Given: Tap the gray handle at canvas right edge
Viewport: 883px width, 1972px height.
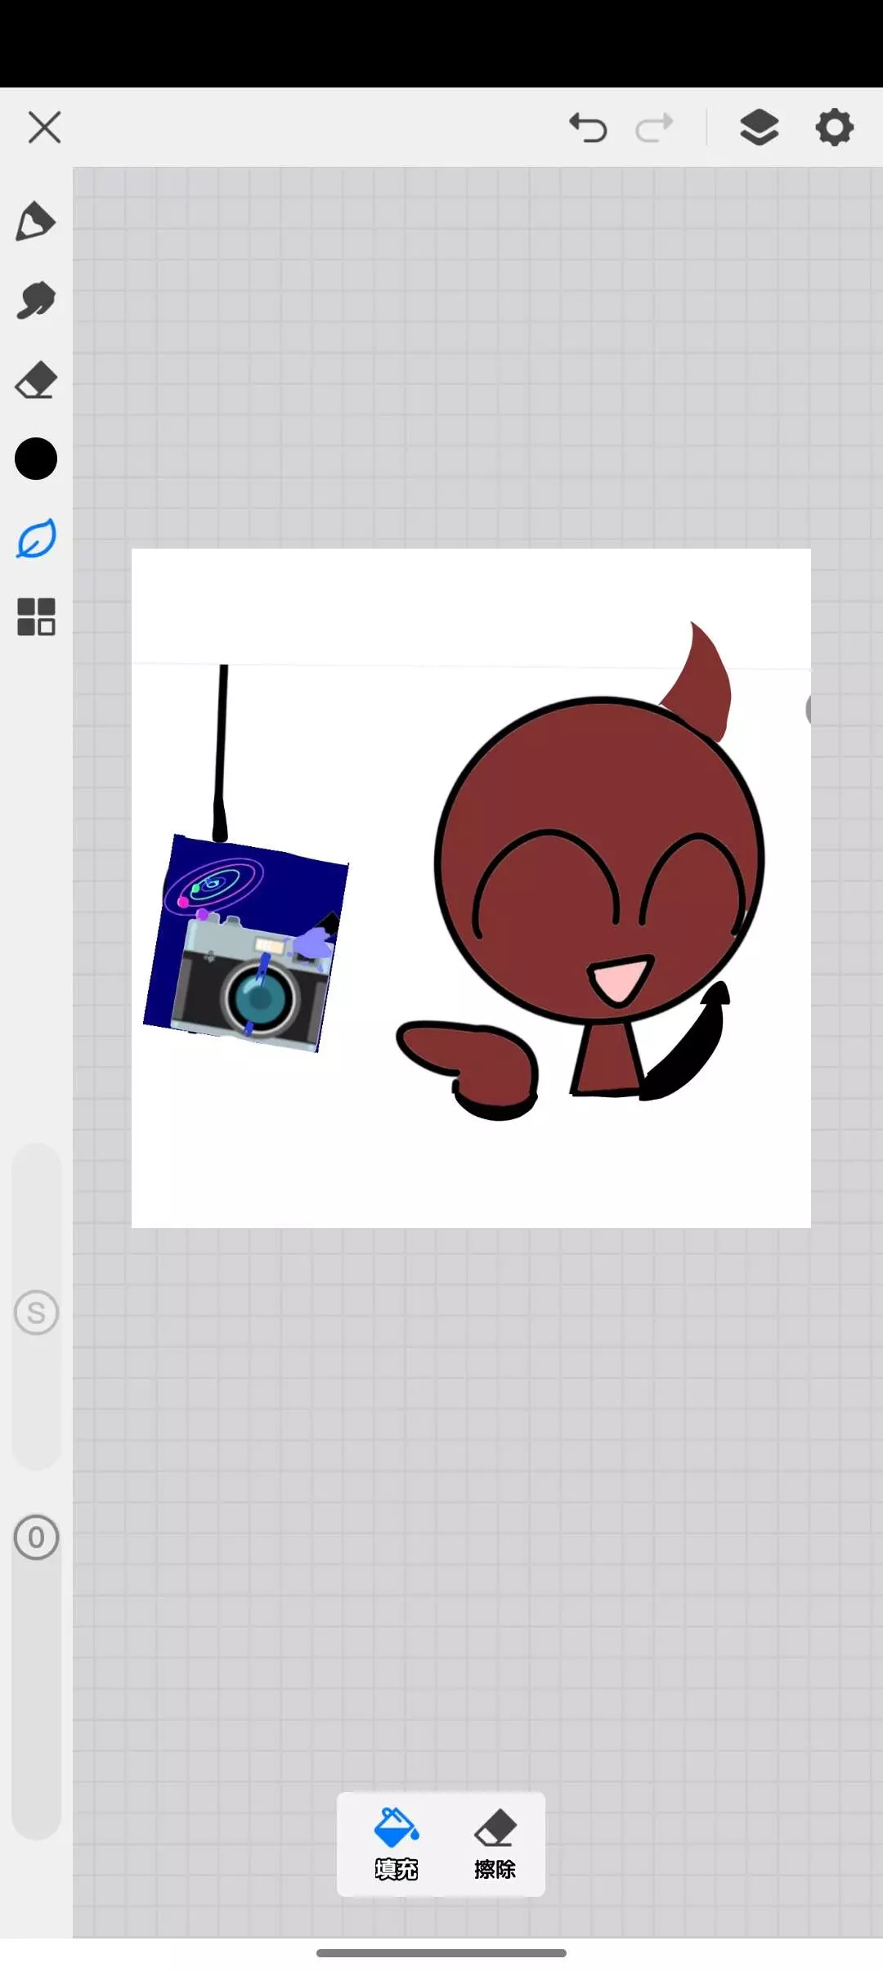Looking at the screenshot, I should coord(807,710).
